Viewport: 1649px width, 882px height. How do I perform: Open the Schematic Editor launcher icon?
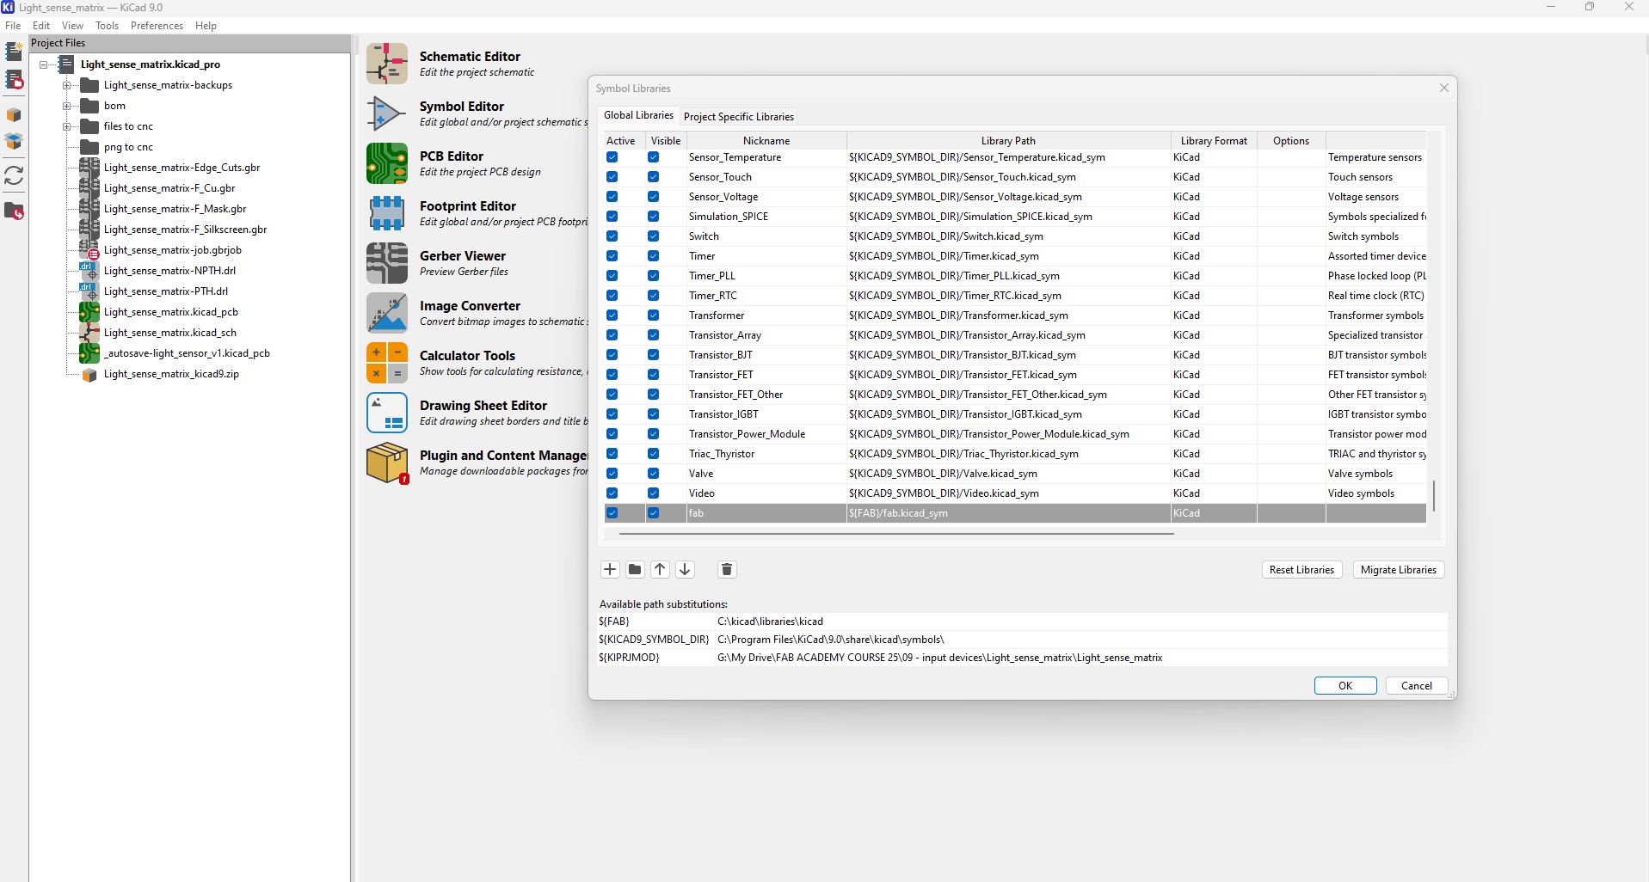point(387,64)
